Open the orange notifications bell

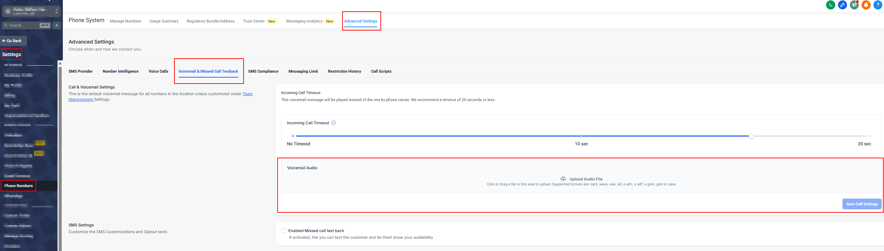pyautogui.click(x=866, y=5)
